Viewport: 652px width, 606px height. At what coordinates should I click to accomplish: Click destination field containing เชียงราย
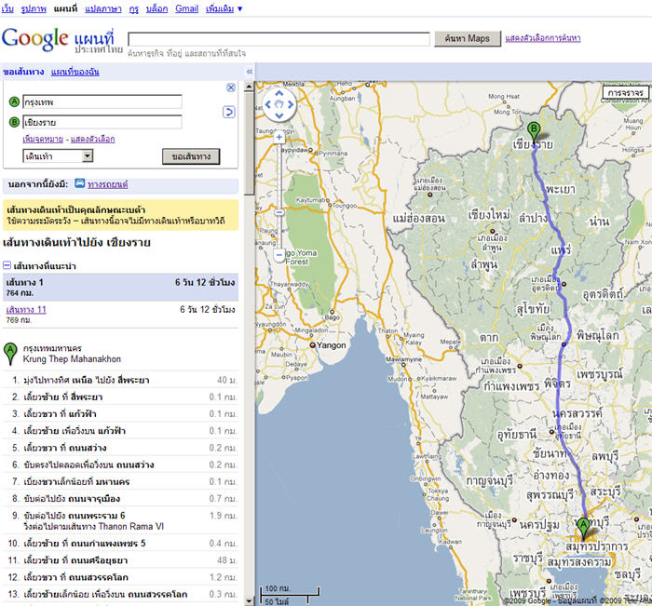[102, 122]
